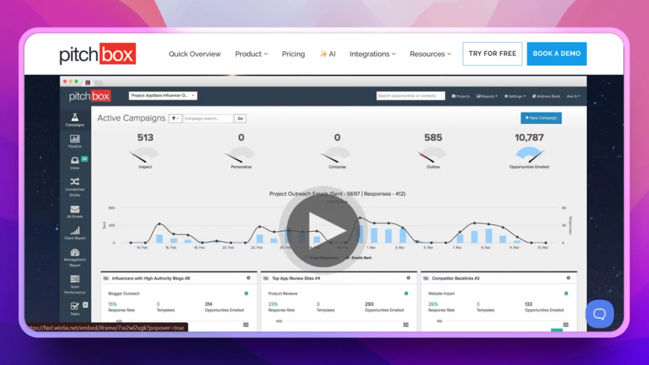Open chart menu on Influencers card

pos(246,325)
